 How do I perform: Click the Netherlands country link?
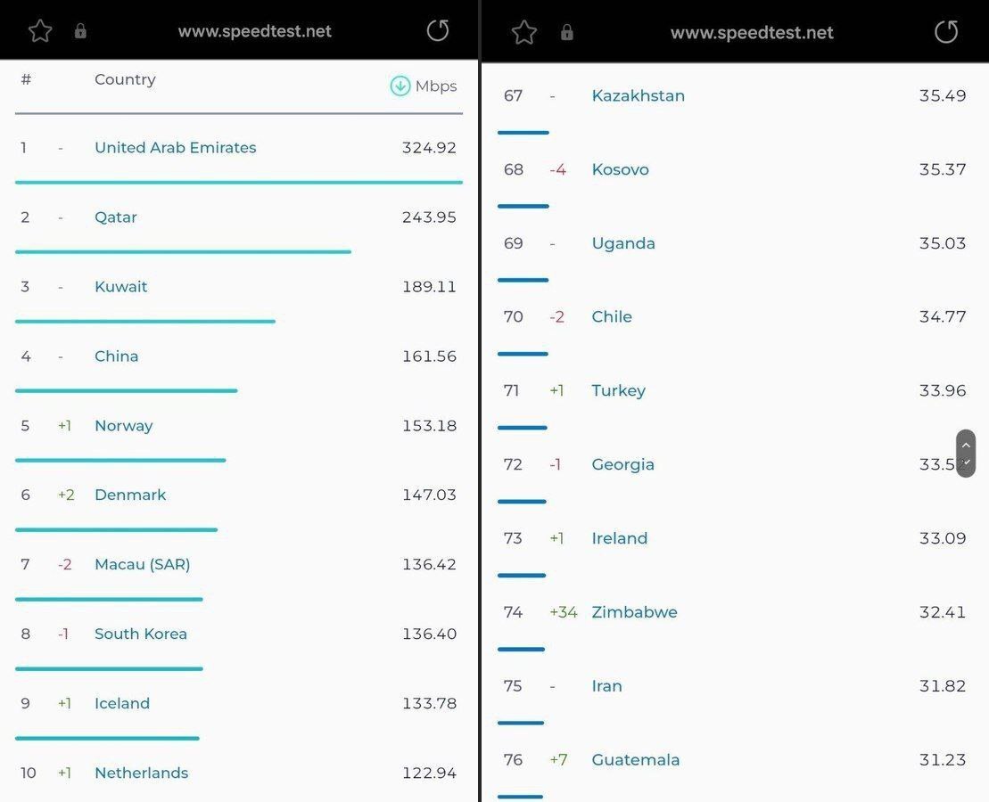(x=141, y=773)
